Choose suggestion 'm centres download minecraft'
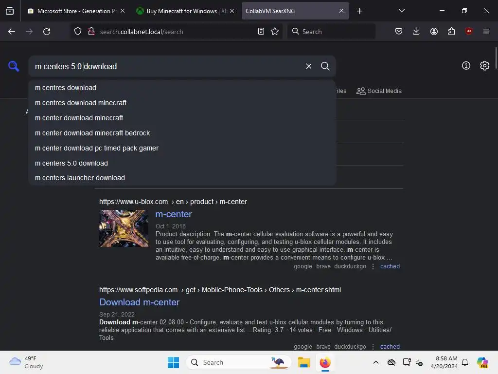 click(182, 103)
